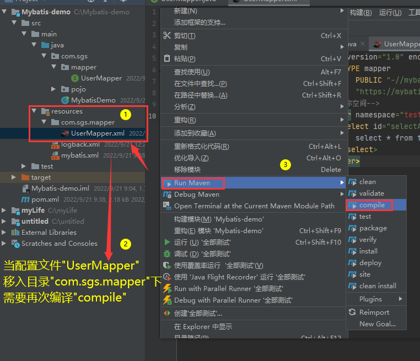Select Run Maven menu entry
The height and width of the screenshot is (361, 420).
[253, 183]
